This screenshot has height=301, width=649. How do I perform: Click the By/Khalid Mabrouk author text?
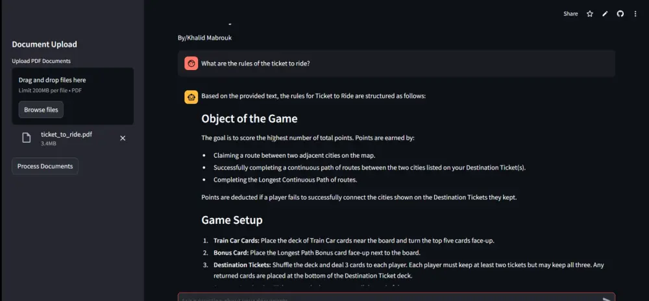point(204,38)
